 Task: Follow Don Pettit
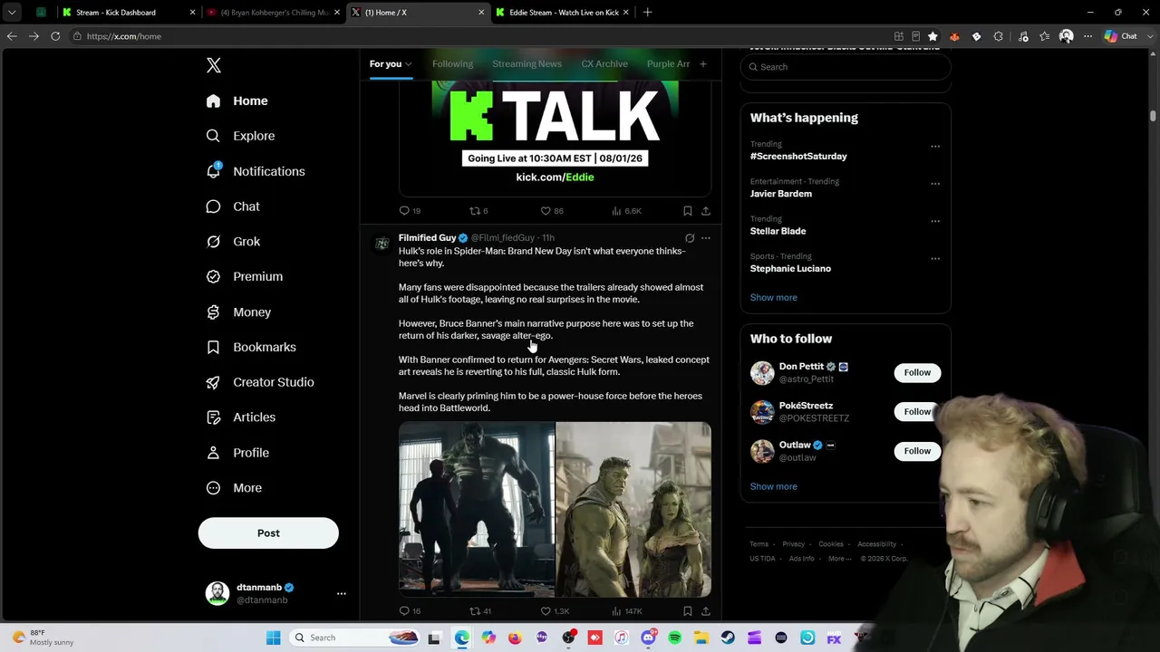point(917,372)
